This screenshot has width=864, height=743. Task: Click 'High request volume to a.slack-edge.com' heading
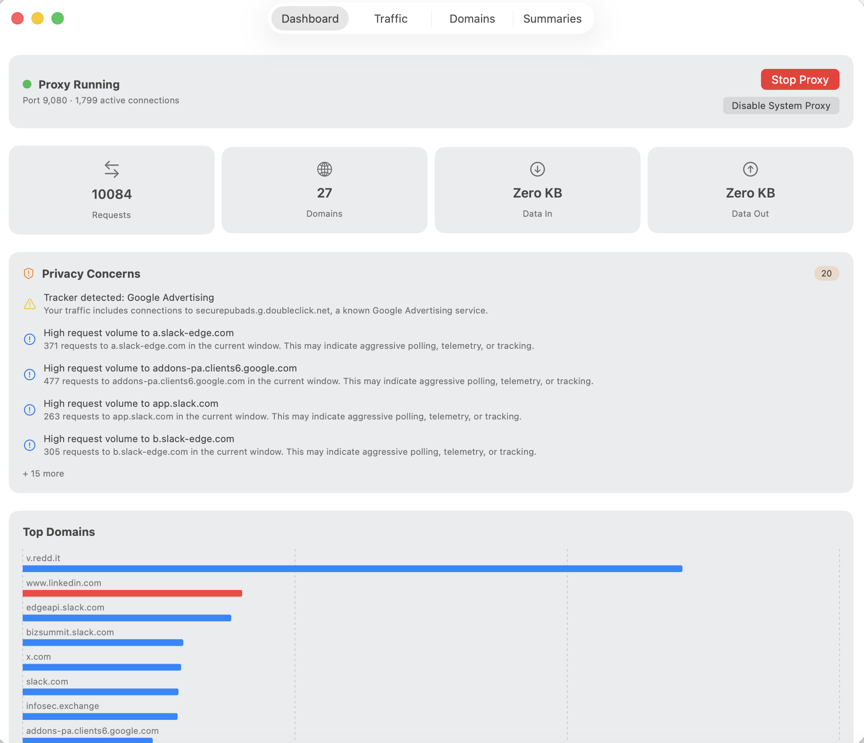pos(139,333)
